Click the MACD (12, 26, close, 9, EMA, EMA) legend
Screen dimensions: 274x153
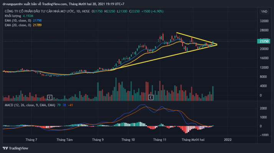pyautogui.click(x=30, y=105)
